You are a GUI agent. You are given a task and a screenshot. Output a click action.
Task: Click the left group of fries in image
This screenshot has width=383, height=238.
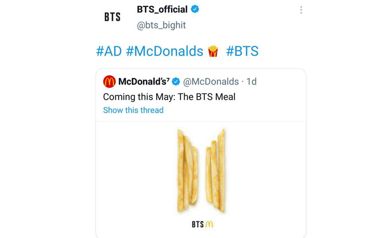pos(187,171)
